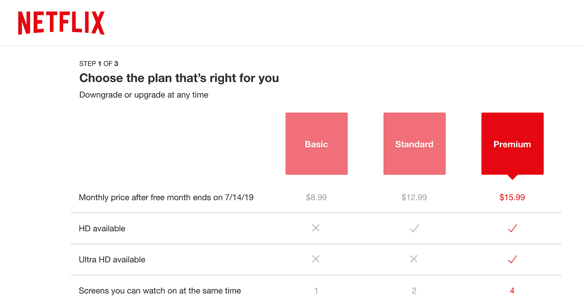The image size is (582, 306).
Task: Select the Standard plan tile
Action: (x=414, y=144)
